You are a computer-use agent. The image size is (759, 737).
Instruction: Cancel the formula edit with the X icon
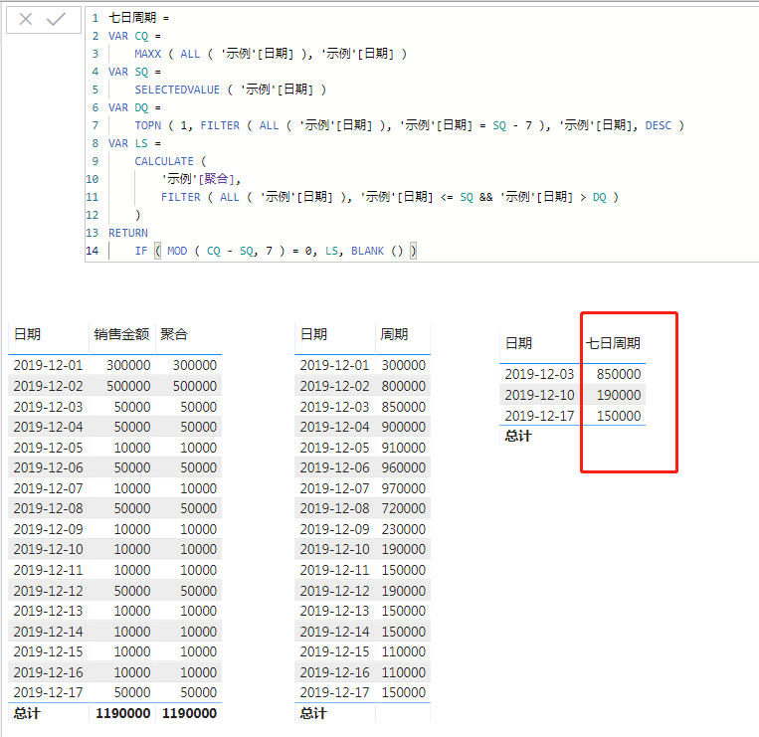[26, 19]
